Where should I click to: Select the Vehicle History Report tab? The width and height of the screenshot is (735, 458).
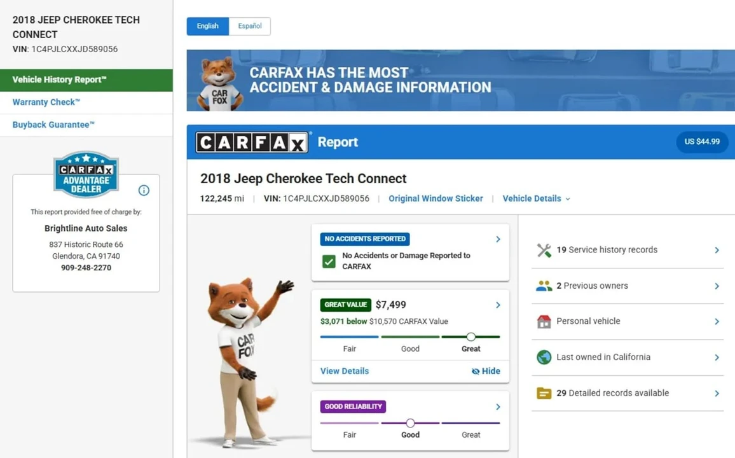pyautogui.click(x=86, y=80)
